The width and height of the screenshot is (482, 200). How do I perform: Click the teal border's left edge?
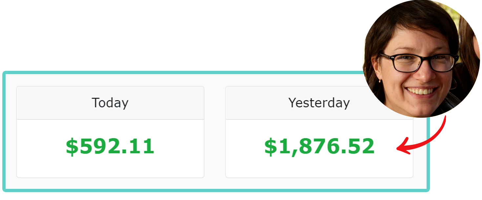[x=4, y=131]
